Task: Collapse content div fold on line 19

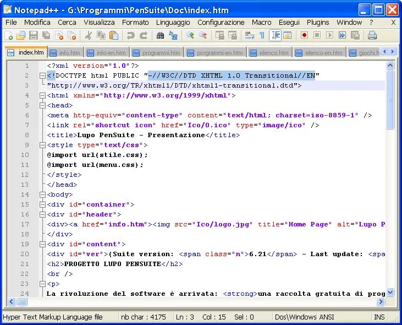Action: [x=42, y=244]
